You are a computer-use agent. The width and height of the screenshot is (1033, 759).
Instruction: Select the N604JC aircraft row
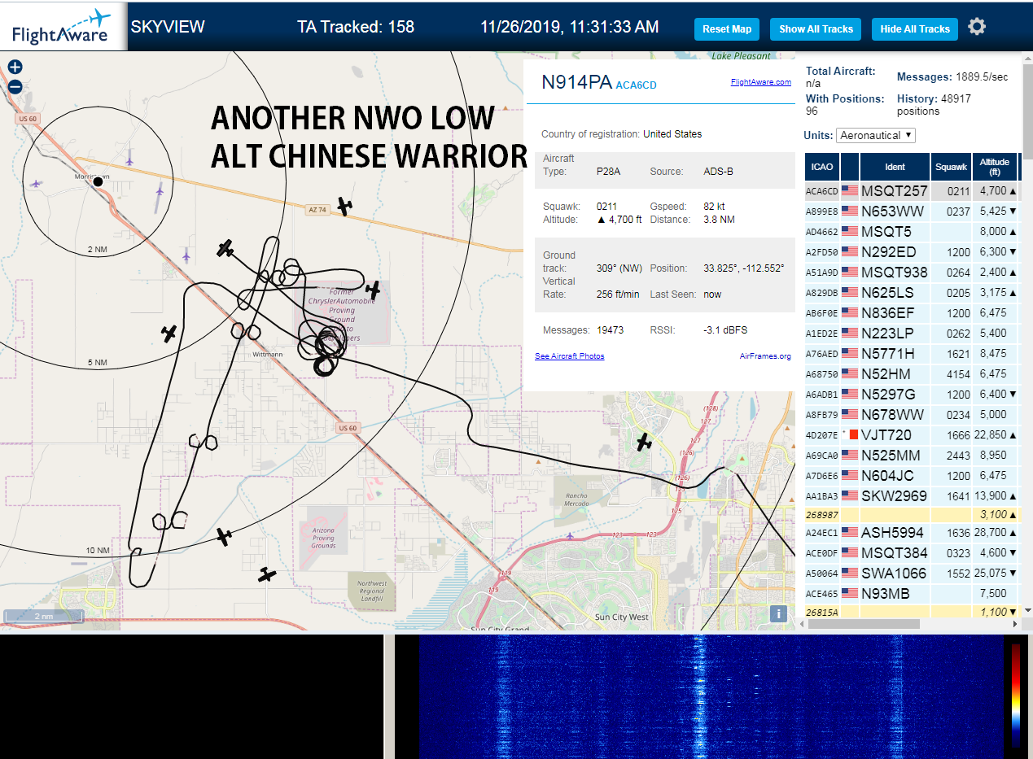tap(911, 476)
